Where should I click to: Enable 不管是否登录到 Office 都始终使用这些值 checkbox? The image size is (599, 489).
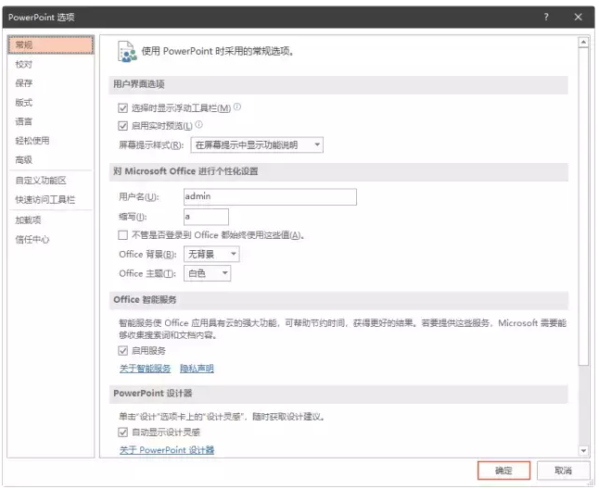click(x=122, y=235)
